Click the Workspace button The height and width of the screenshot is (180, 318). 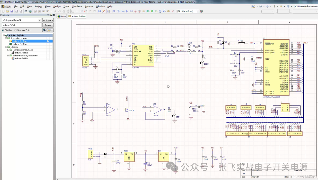point(48,20)
